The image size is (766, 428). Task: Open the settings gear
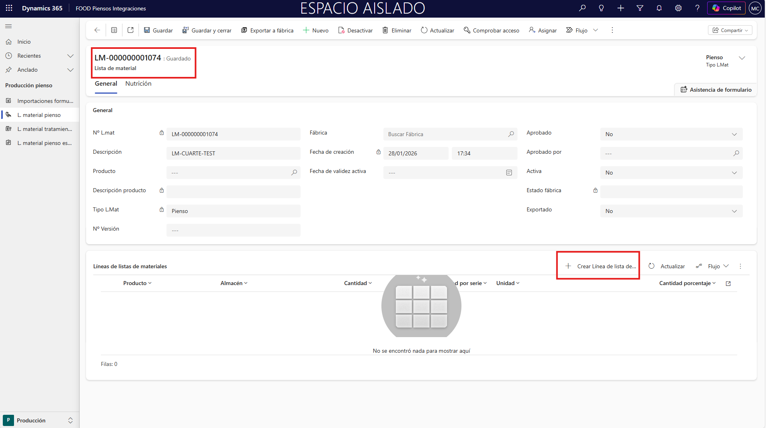pos(678,8)
